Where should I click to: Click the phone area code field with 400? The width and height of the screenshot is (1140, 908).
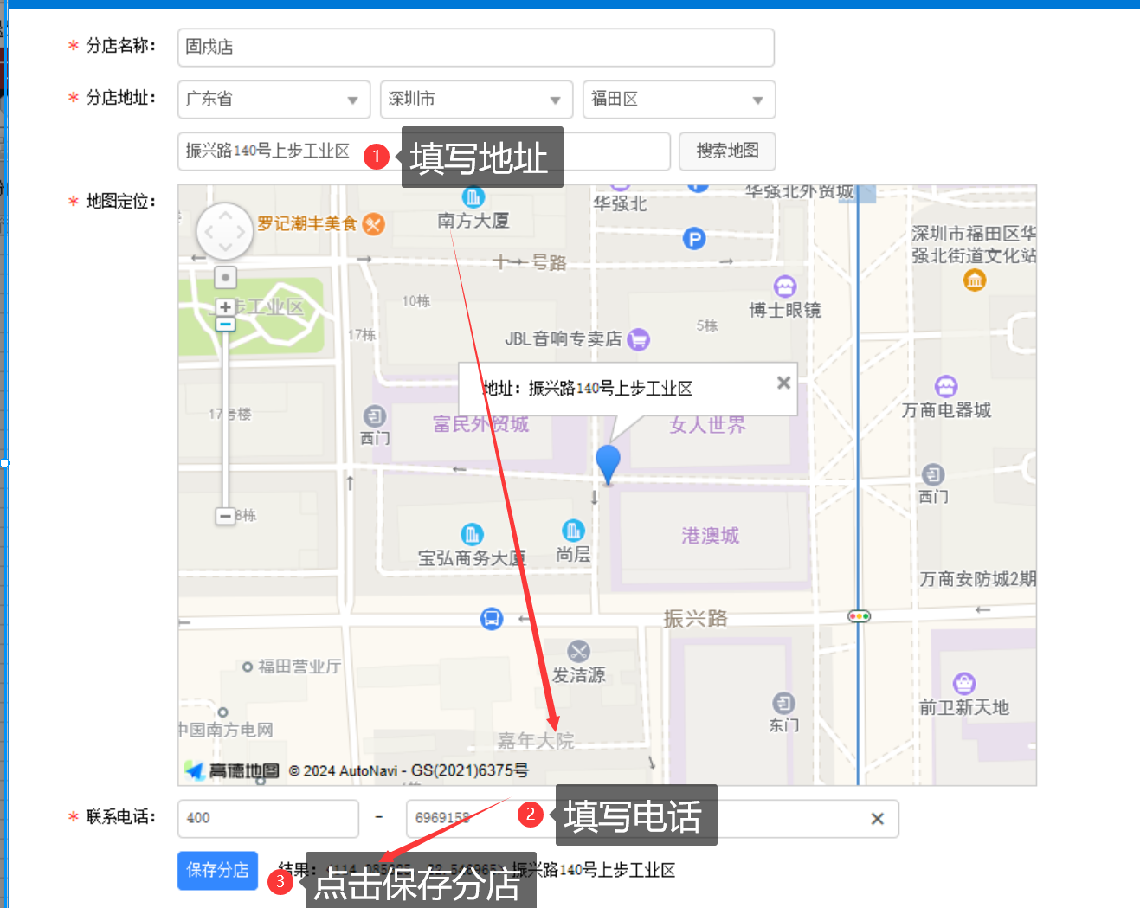268,818
